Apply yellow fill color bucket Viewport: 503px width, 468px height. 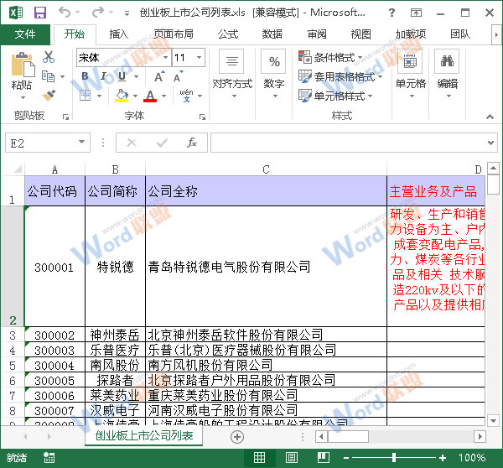click(x=122, y=96)
